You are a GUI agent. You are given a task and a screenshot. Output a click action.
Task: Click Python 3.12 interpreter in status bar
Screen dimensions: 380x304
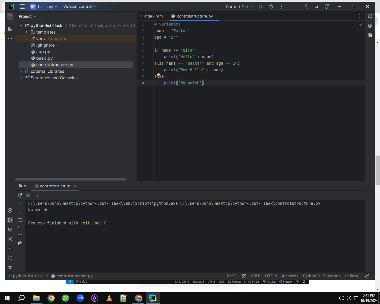point(331,276)
